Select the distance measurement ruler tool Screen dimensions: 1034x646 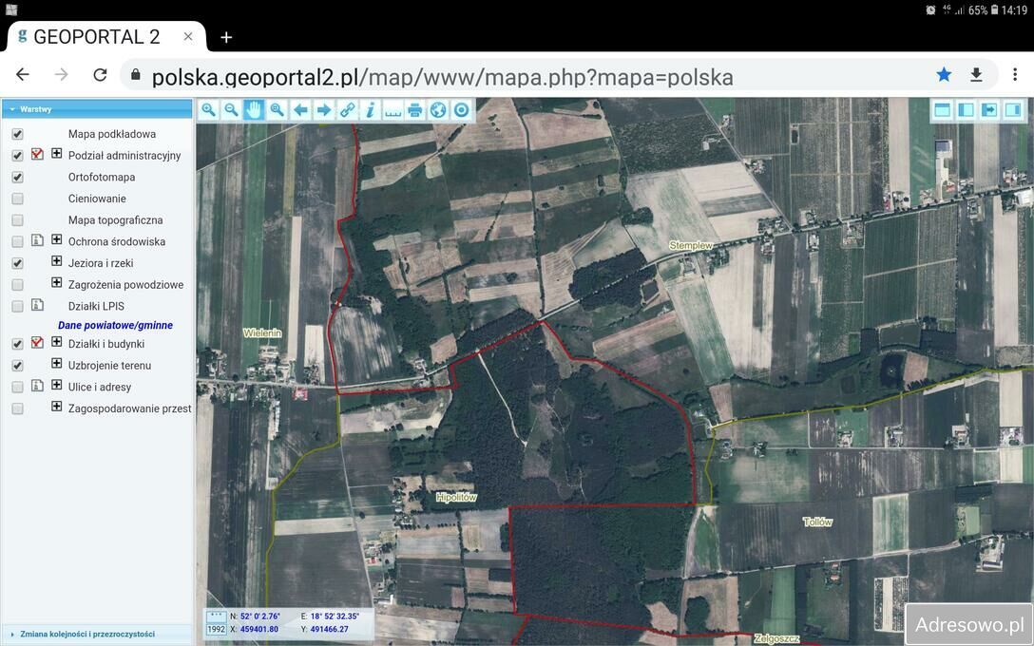pos(393,109)
